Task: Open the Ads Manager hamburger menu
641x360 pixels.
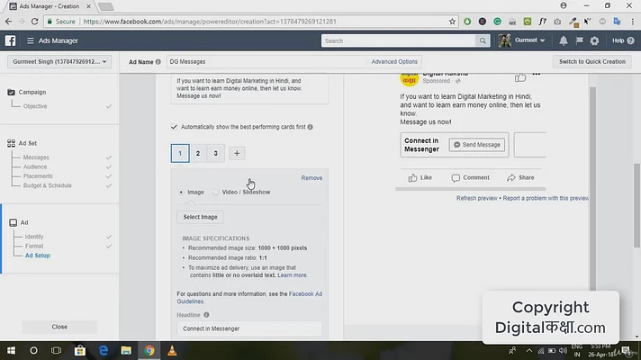Action: (x=31, y=40)
